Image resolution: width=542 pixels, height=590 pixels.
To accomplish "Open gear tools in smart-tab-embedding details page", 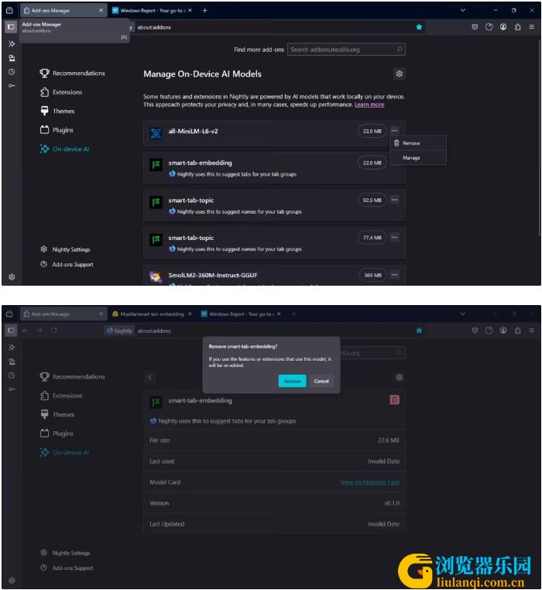I will pyautogui.click(x=400, y=377).
